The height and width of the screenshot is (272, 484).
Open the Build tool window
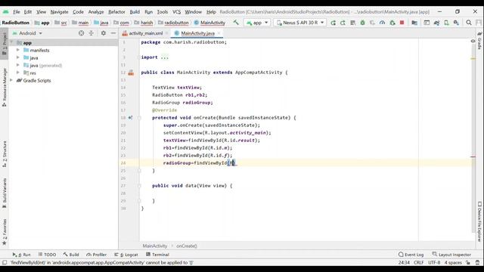[x=71, y=255]
